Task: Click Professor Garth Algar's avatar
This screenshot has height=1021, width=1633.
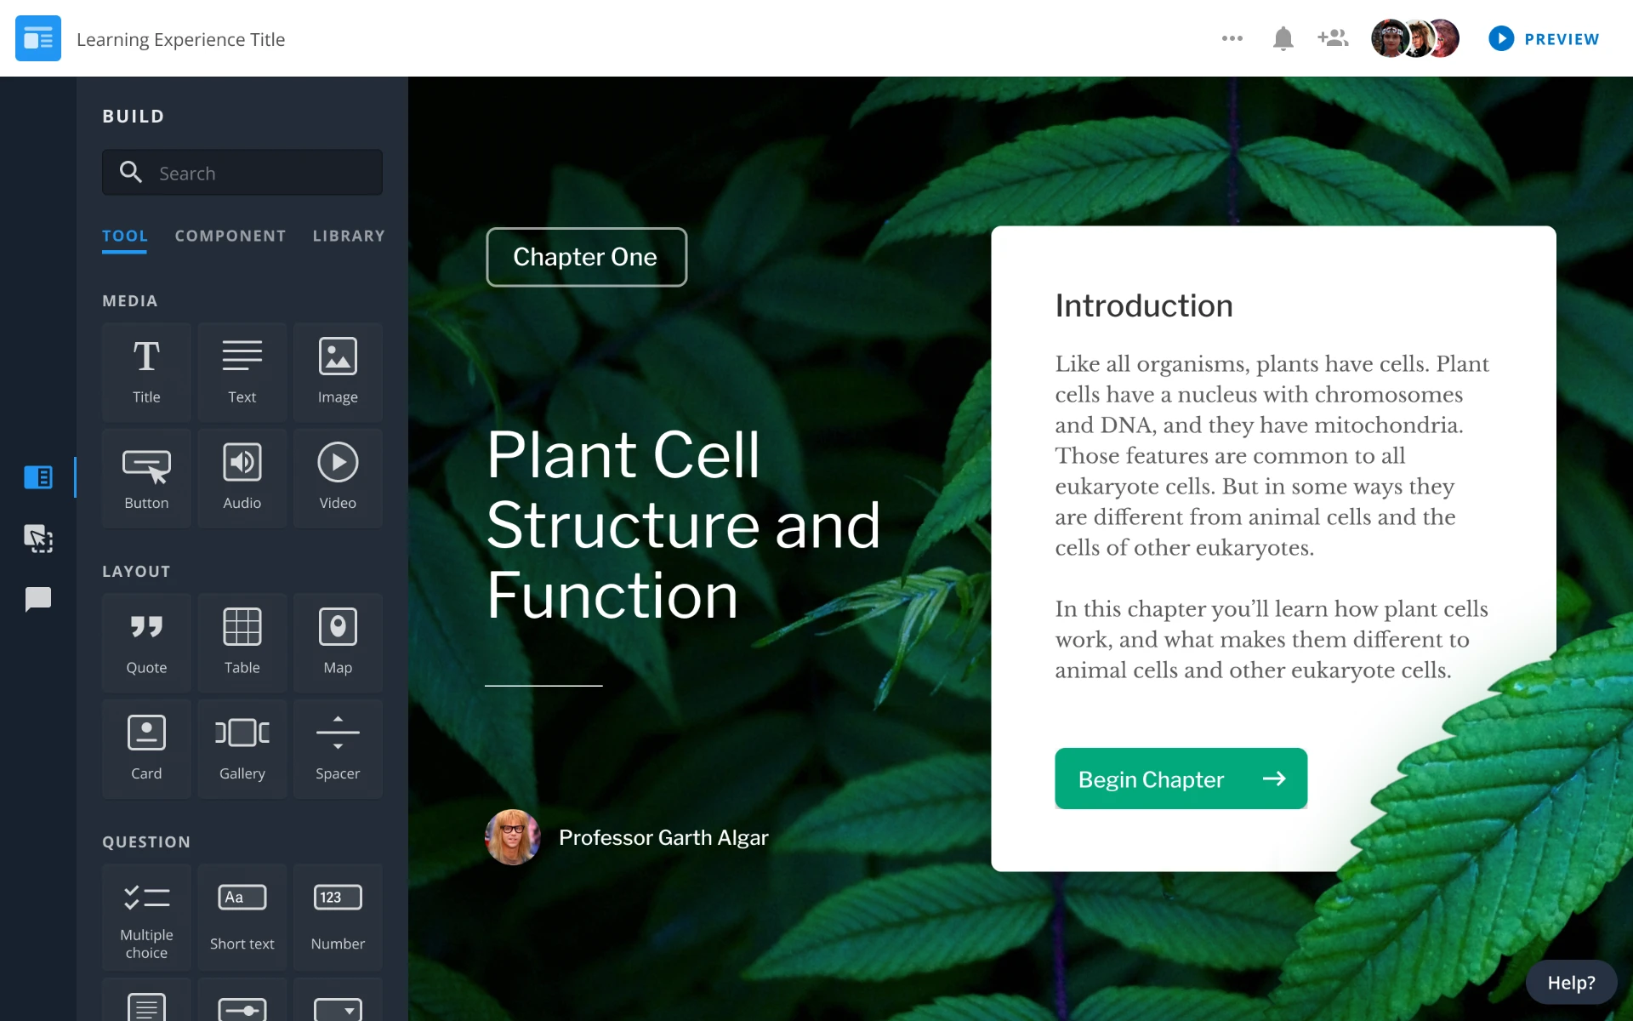Action: coord(513,837)
